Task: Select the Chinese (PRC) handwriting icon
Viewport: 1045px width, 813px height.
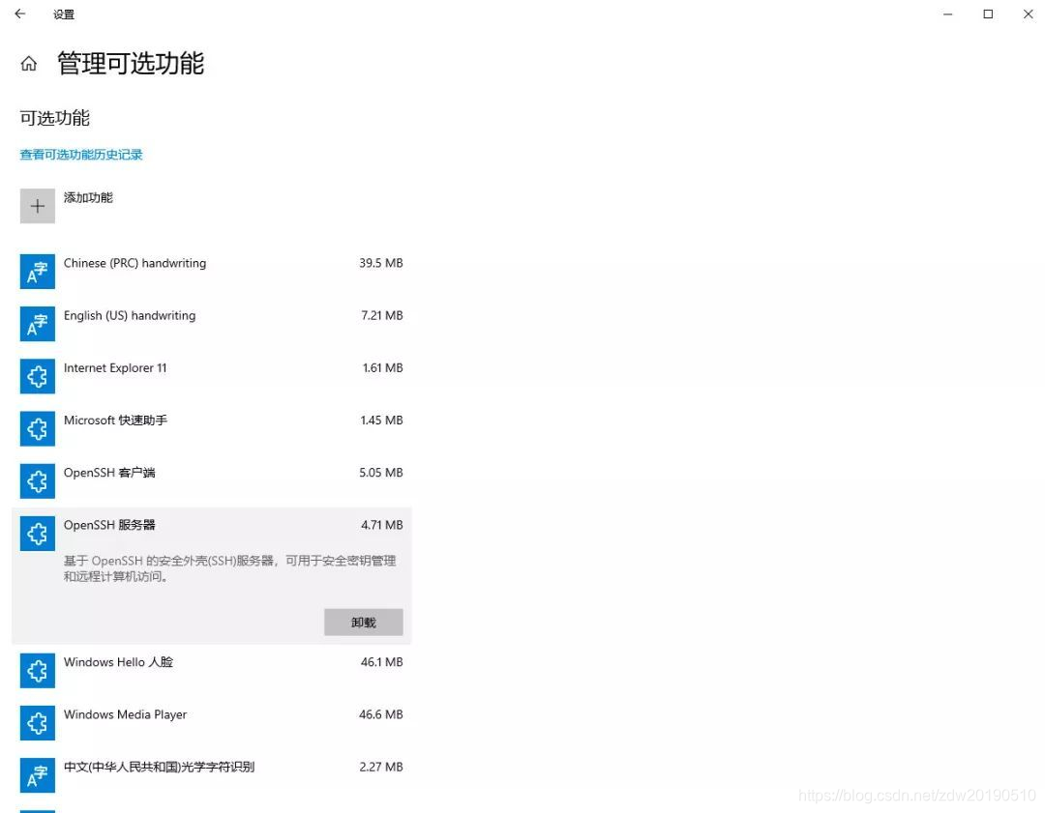Action: (x=38, y=272)
